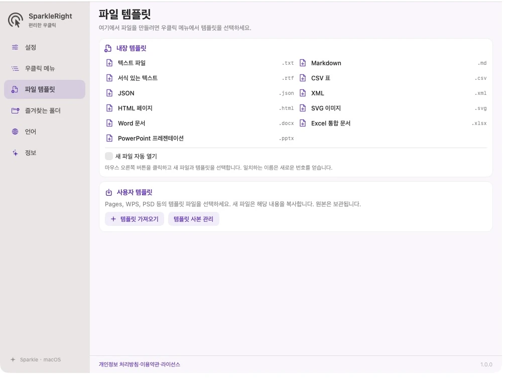Click the HTML 페이지 file icon
The image size is (506, 379).
coord(109,108)
